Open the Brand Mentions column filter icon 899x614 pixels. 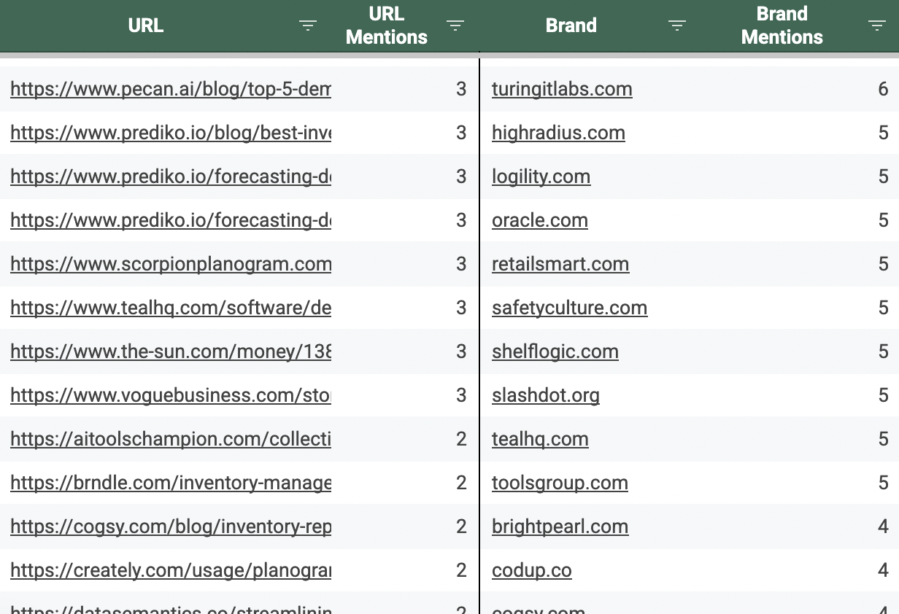tap(877, 26)
